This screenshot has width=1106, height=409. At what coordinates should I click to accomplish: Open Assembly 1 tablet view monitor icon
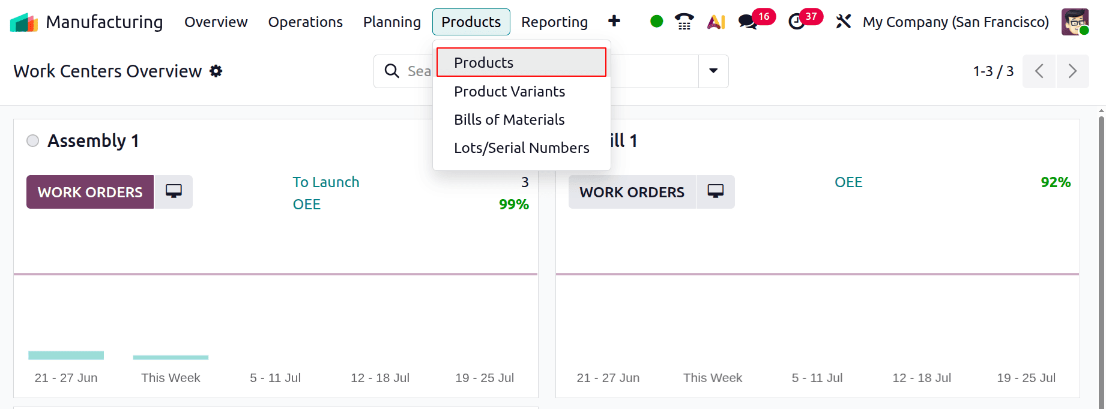[x=174, y=192]
